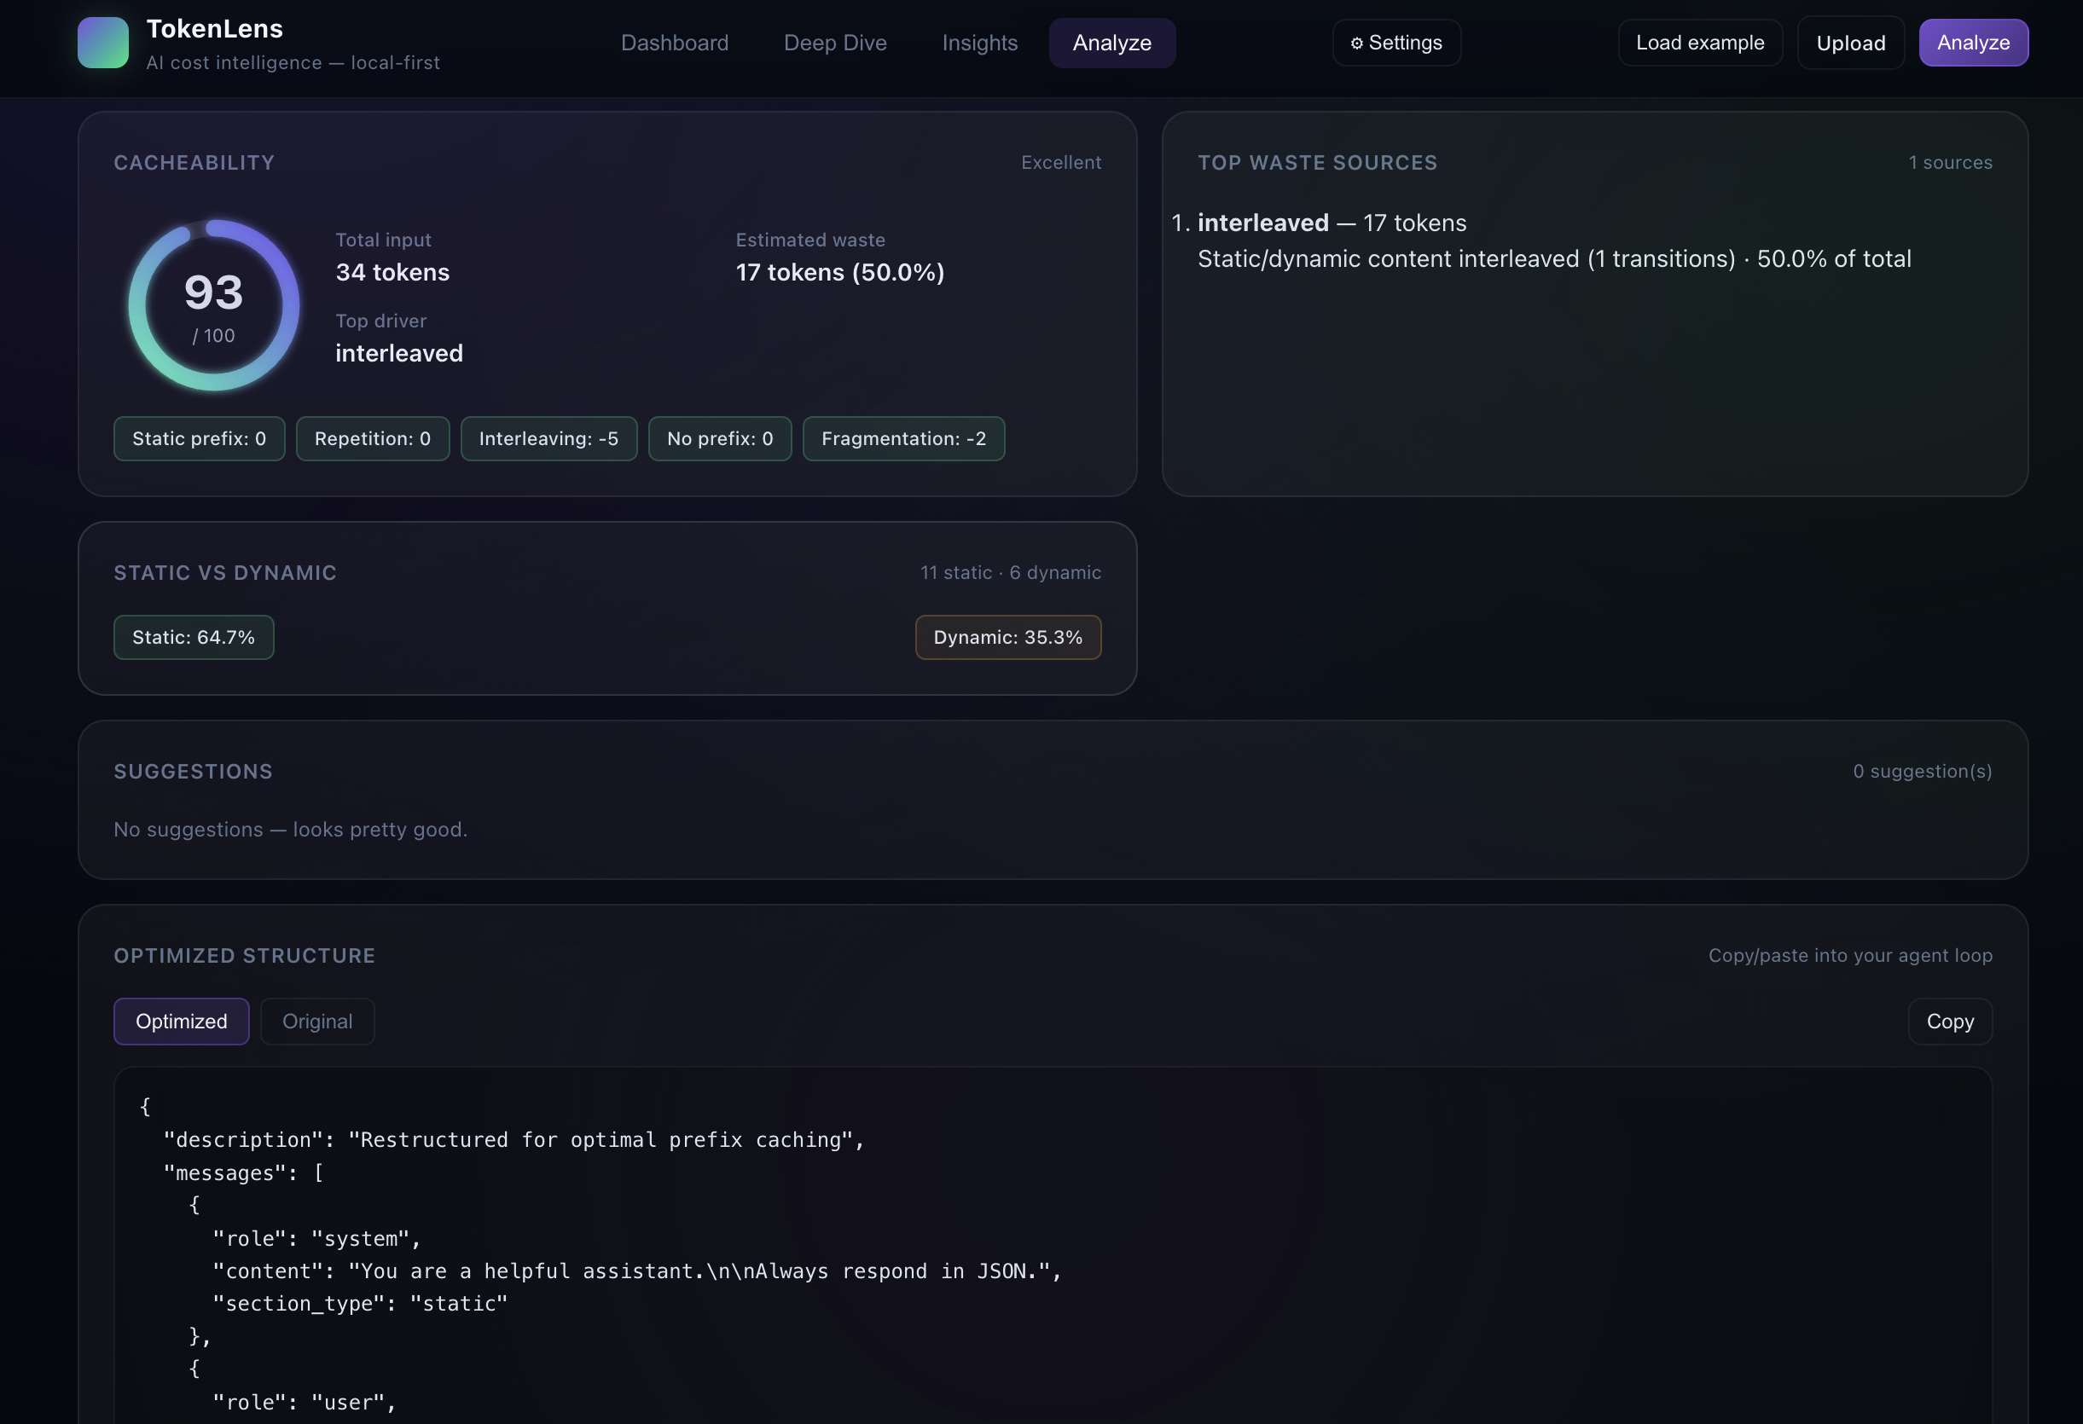The width and height of the screenshot is (2083, 1424).
Task: Click the 'Static/dynamic content interleaved' description
Action: (1554, 259)
